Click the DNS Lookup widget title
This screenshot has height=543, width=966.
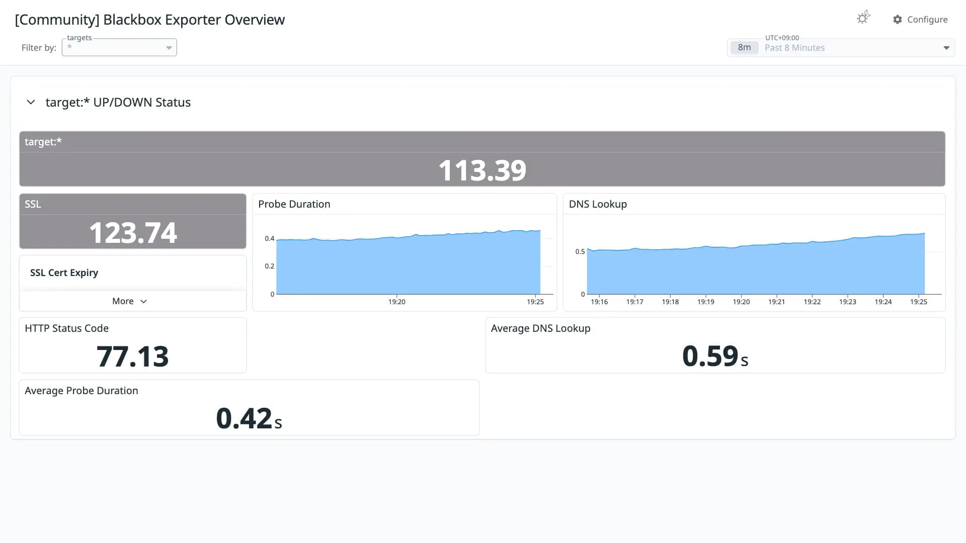tap(598, 204)
